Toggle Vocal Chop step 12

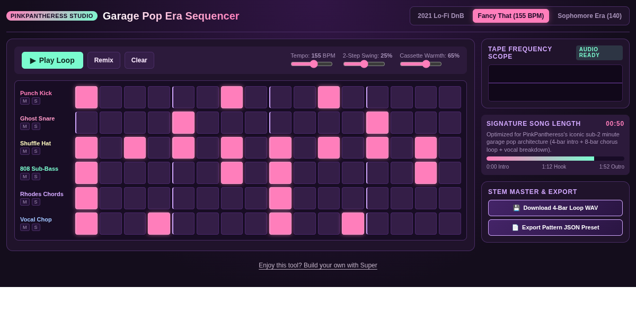click(x=353, y=224)
